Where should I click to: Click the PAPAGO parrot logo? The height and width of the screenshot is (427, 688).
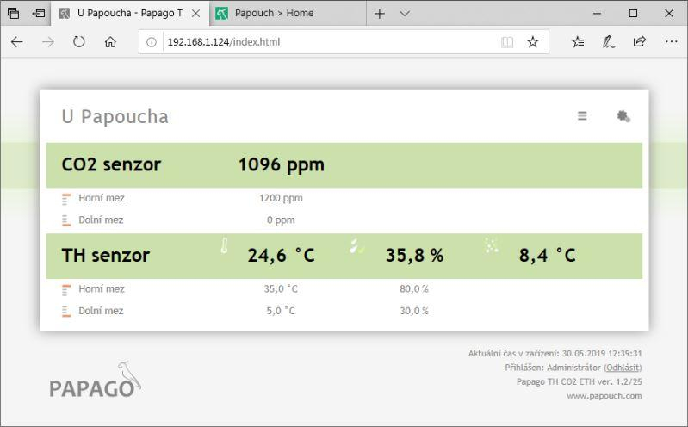[x=94, y=381]
